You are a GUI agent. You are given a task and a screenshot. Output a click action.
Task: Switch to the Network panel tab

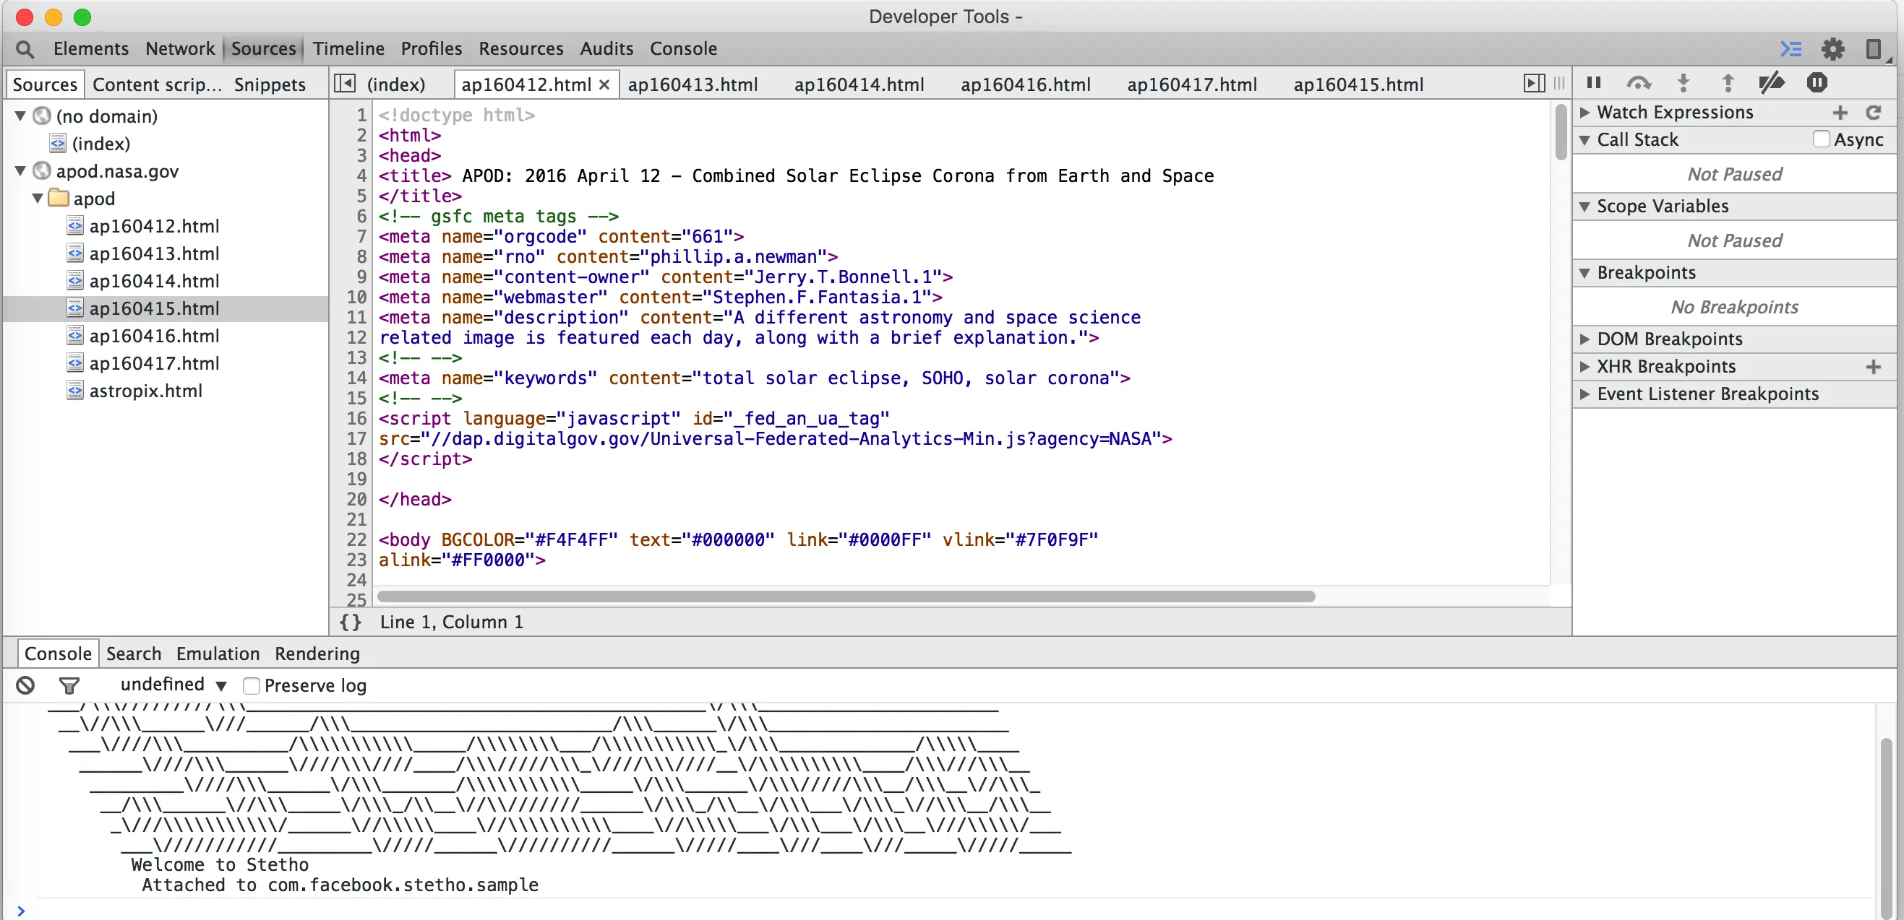(x=179, y=48)
